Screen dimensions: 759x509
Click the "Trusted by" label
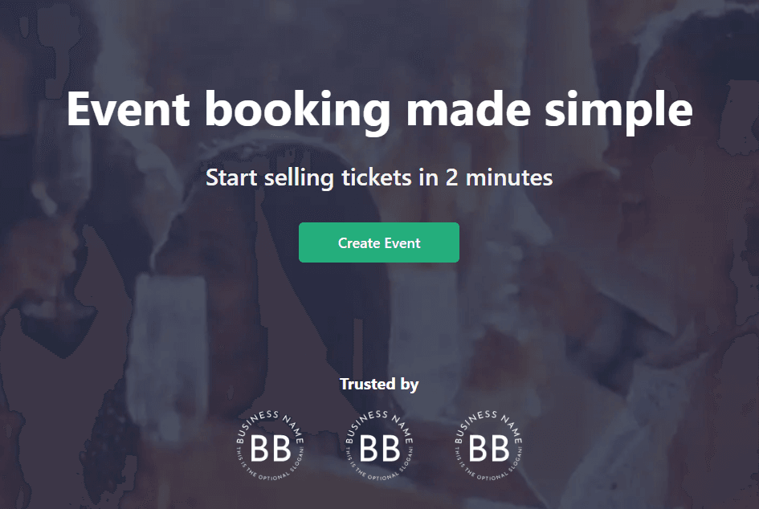tap(379, 384)
